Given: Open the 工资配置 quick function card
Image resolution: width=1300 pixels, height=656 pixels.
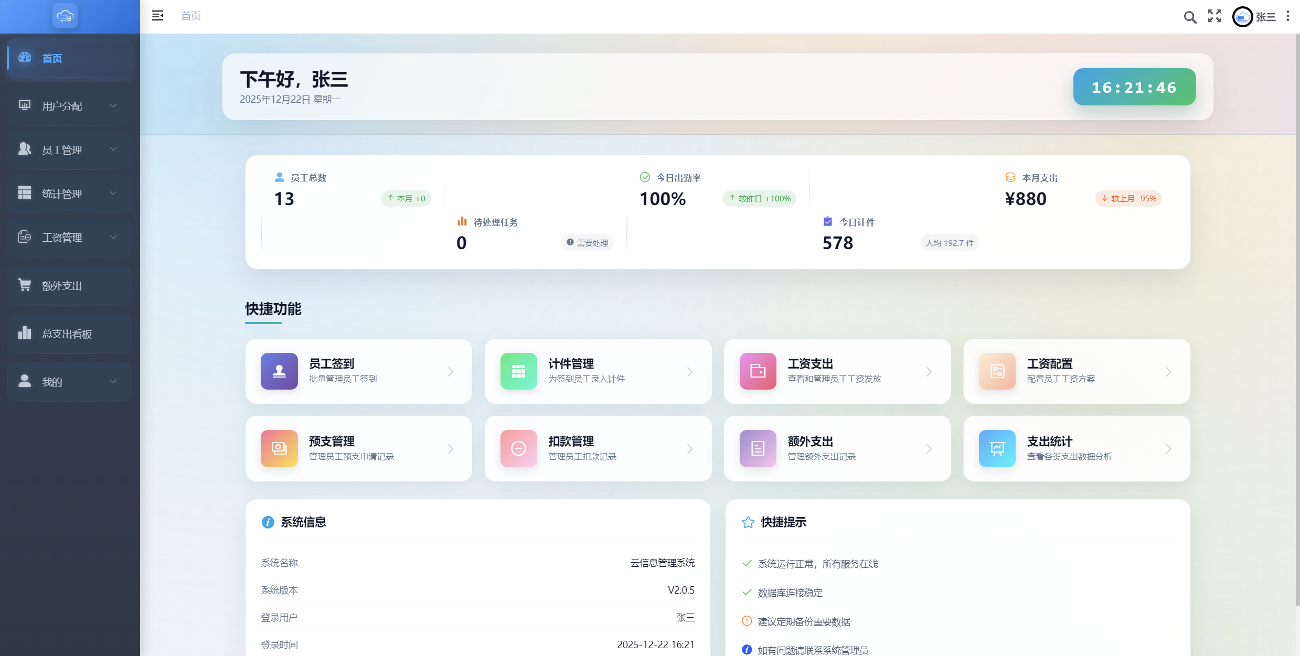Looking at the screenshot, I should point(1076,371).
